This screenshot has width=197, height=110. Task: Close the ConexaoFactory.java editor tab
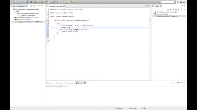[x=64, y=6]
